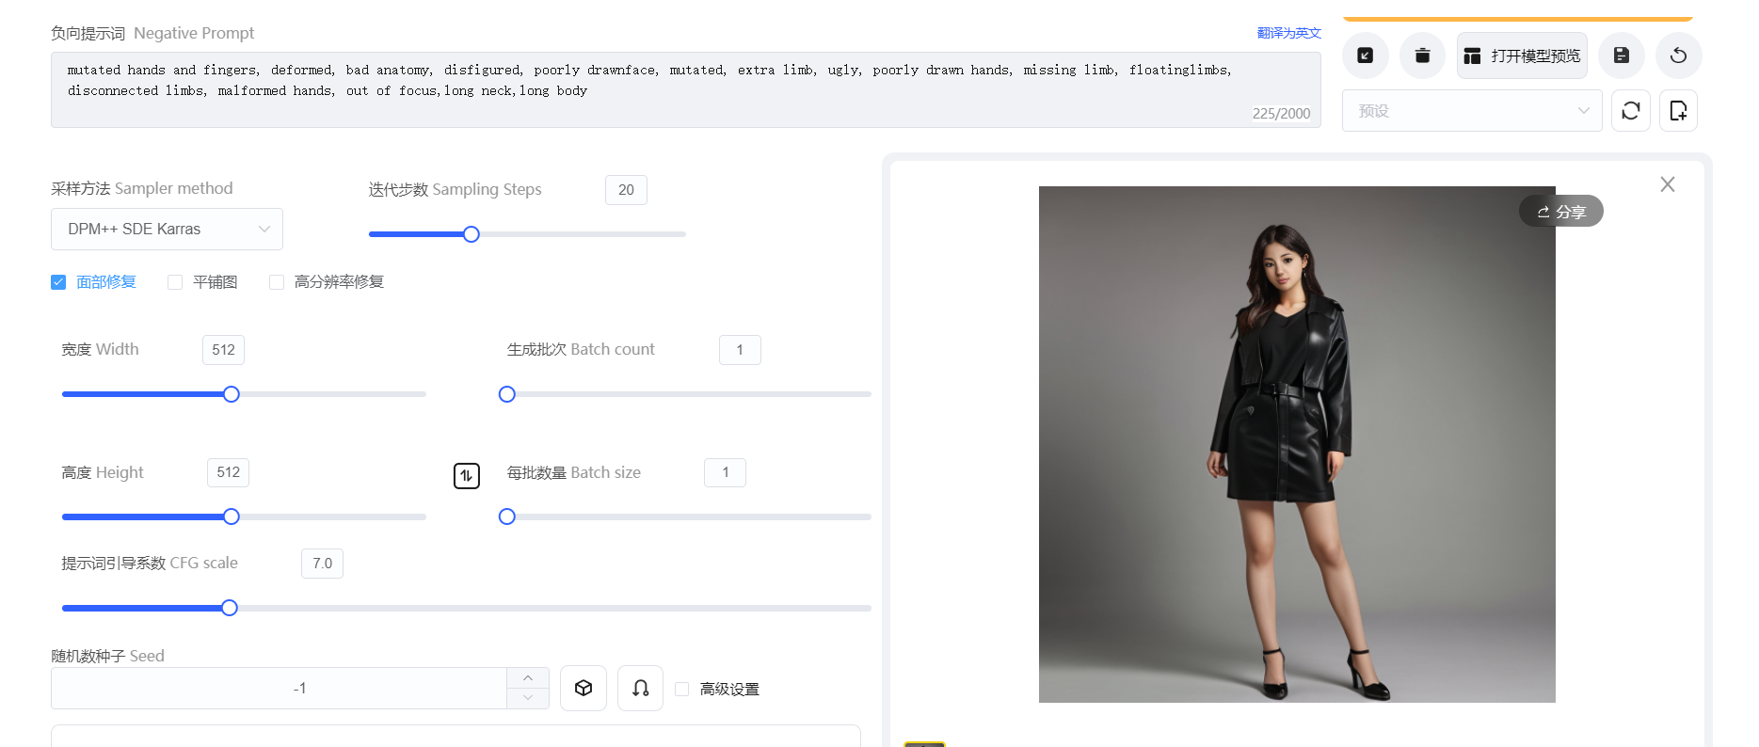Click the 负向提示词 Negative Prompt label

pos(152,33)
